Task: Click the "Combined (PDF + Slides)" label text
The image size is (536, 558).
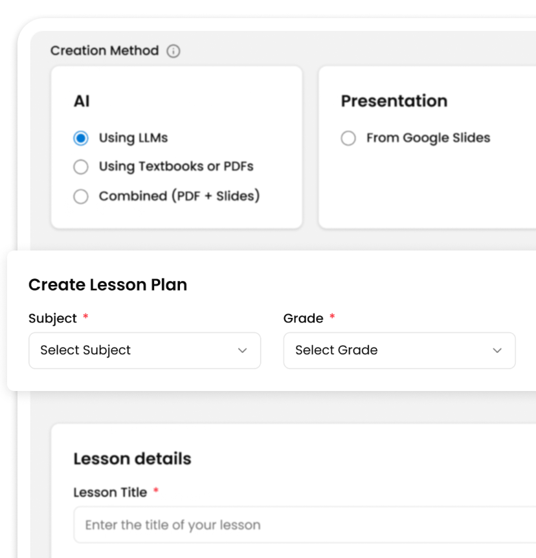Action: click(x=179, y=196)
